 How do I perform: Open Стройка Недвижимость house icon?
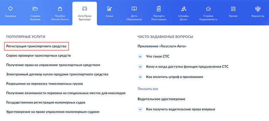(208, 8)
